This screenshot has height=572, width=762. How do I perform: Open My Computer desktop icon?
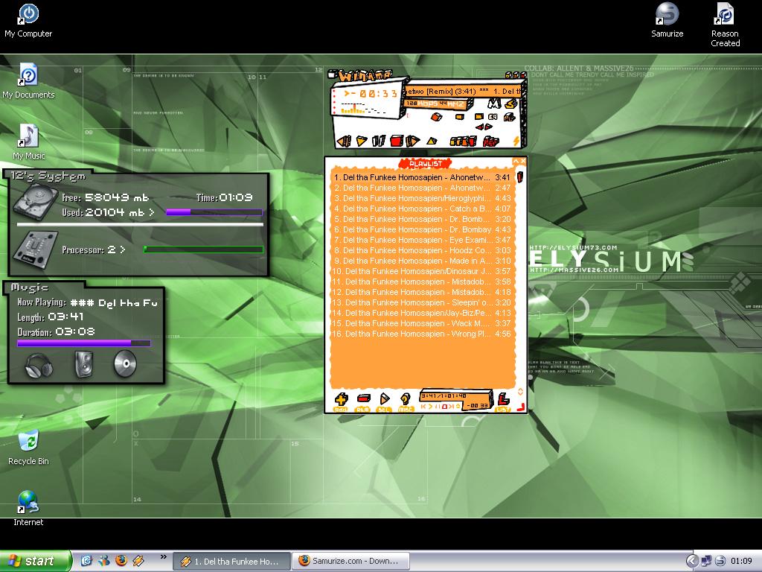(x=28, y=21)
